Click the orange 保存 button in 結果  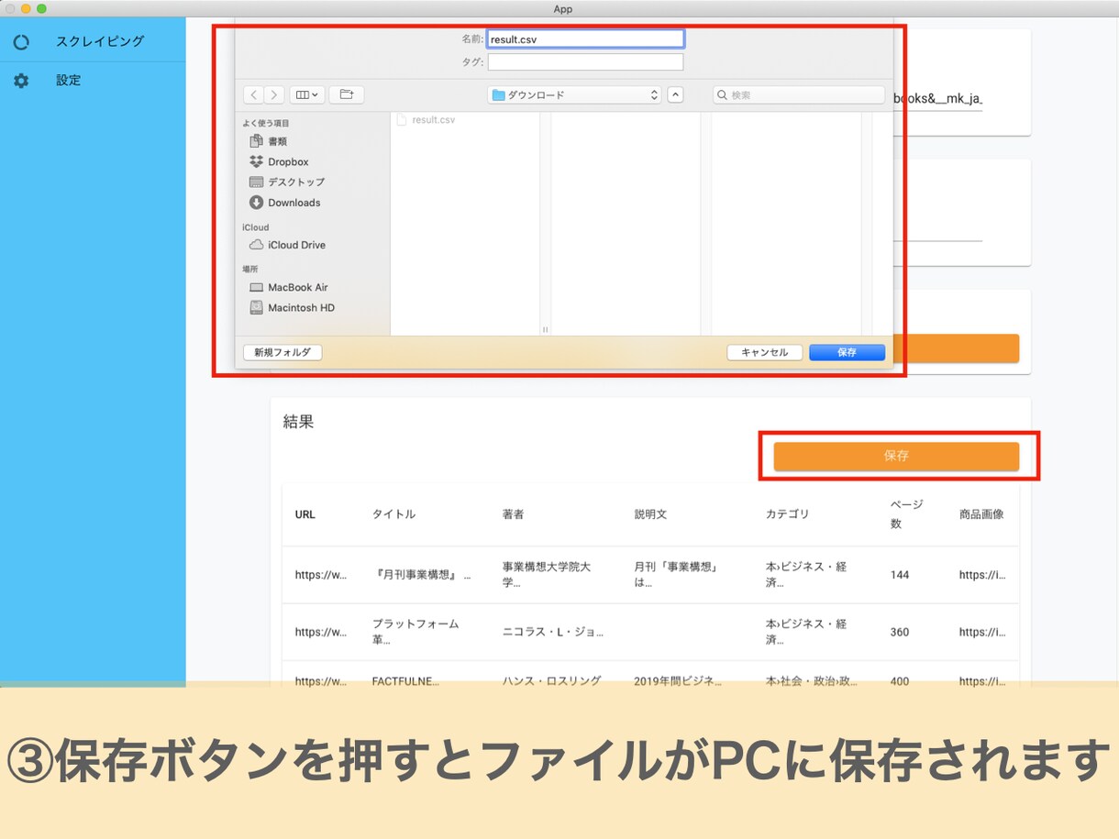pos(896,456)
